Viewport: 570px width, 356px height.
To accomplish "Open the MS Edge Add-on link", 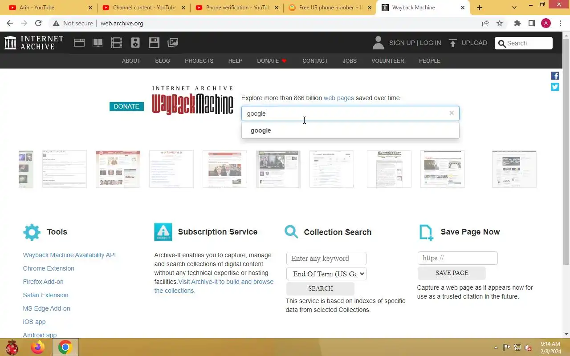I will [46, 308].
